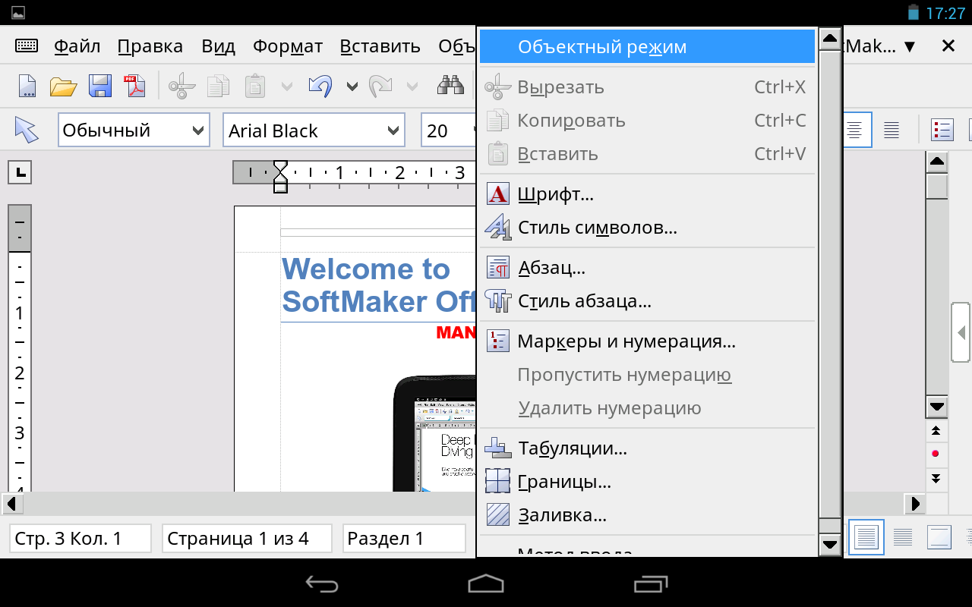Expand the side panel handle at right edge
This screenshot has height=607, width=972.
(961, 332)
